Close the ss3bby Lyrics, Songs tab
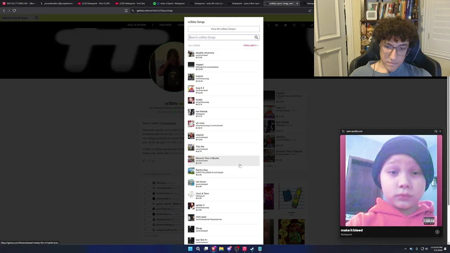This screenshot has width=450, height=253. pyautogui.click(x=297, y=4)
